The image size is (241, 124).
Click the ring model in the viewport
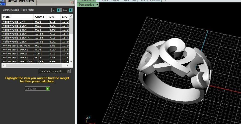(174, 71)
